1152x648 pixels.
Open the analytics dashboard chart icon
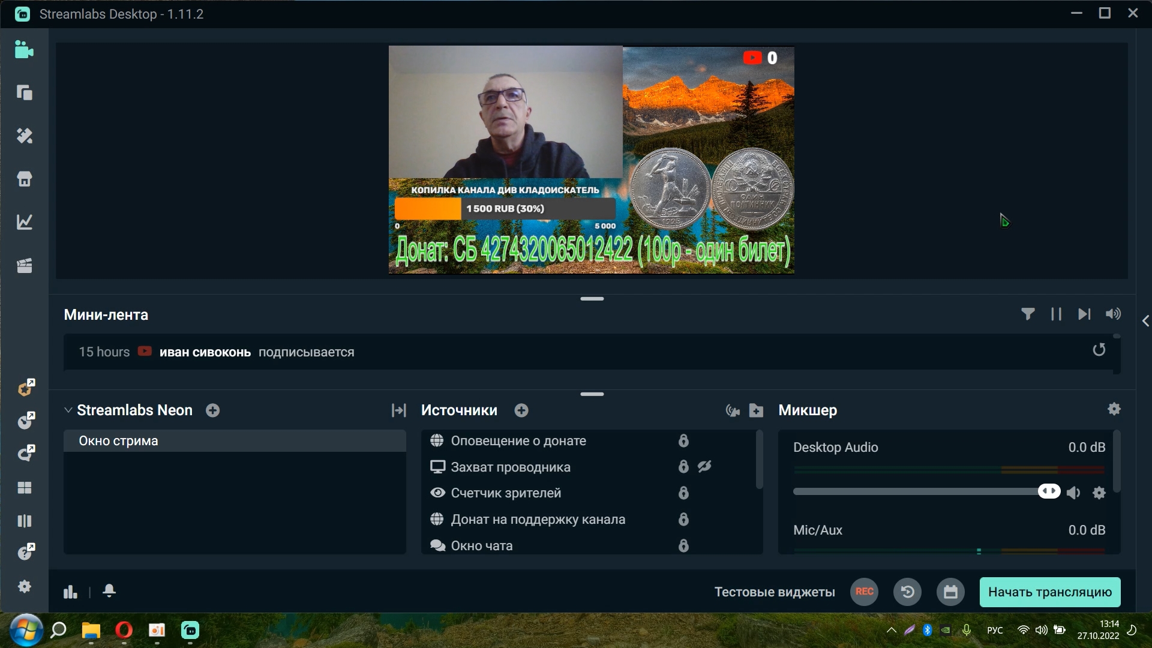(25, 222)
